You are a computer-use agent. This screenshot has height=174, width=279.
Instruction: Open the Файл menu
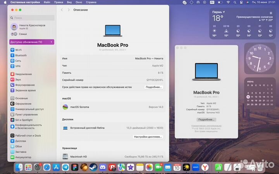point(47,2)
